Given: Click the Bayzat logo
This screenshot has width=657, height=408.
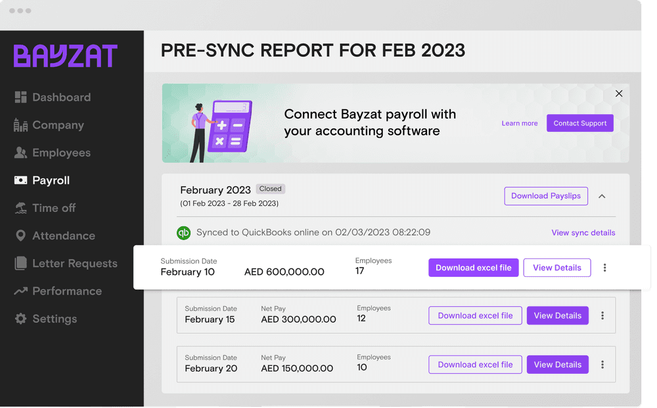Looking at the screenshot, I should point(65,56).
